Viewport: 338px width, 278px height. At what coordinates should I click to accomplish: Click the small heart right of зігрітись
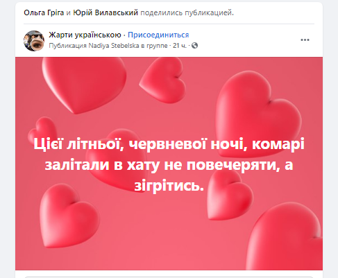pyautogui.click(x=229, y=196)
